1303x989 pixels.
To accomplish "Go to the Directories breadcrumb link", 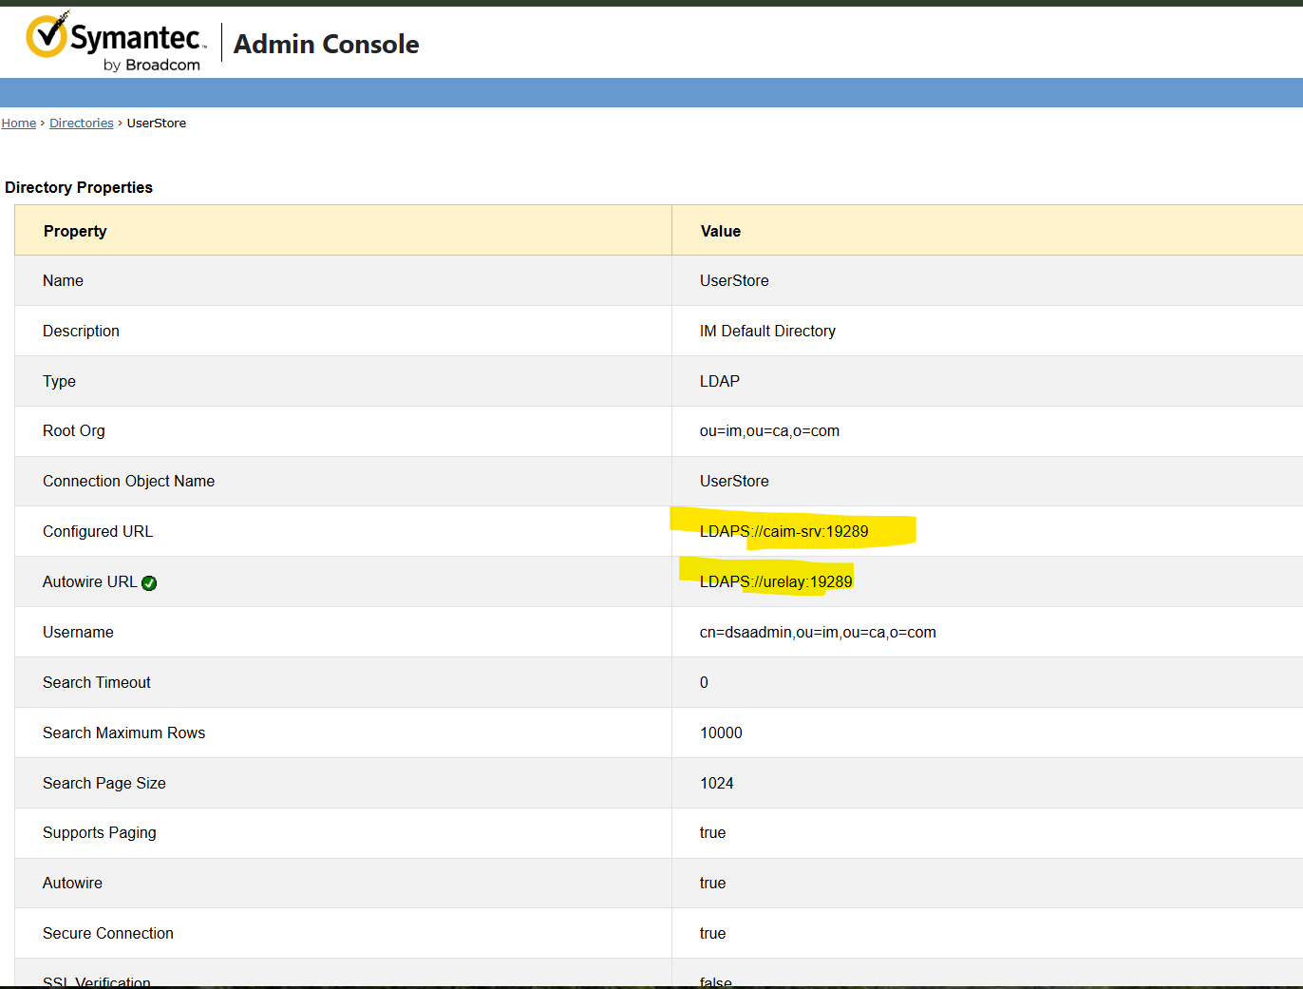I will (82, 124).
